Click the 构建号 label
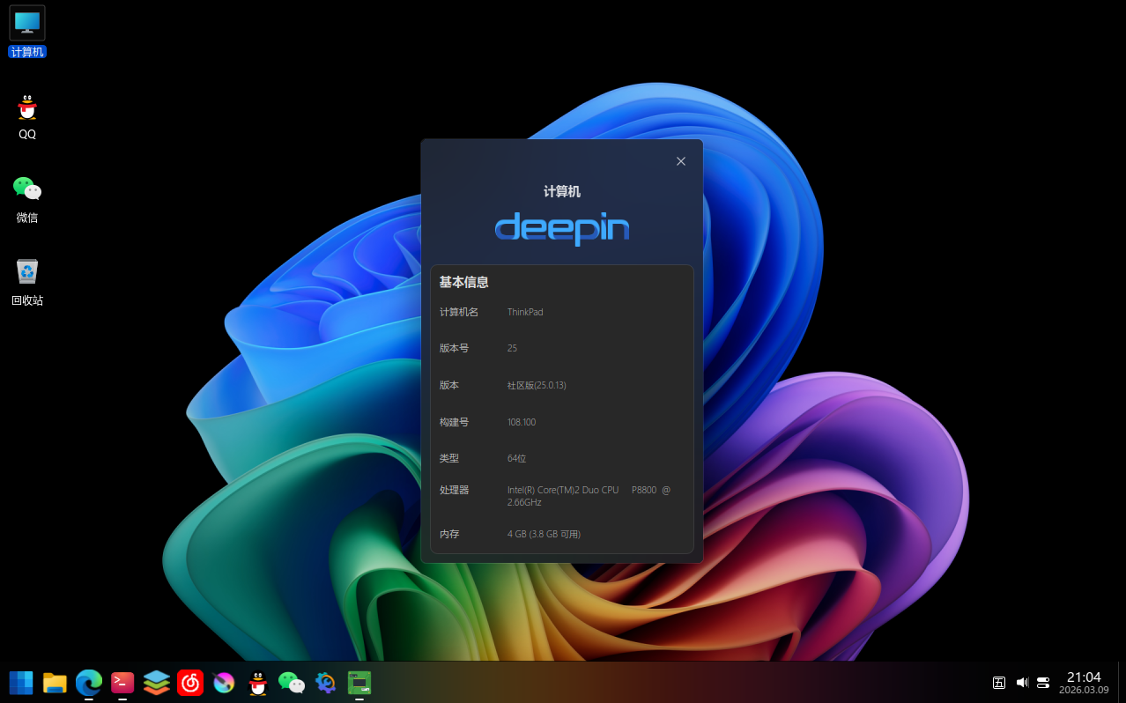Viewport: 1126px width, 703px height. click(x=455, y=422)
